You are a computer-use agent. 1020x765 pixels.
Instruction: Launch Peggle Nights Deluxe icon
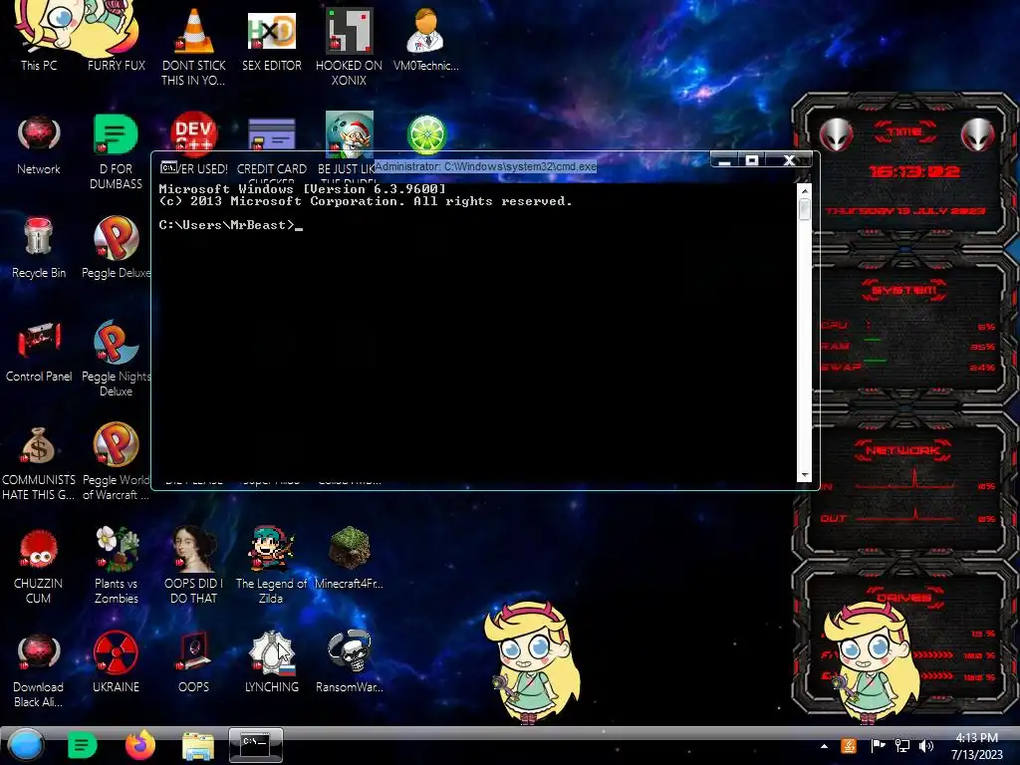[116, 358]
